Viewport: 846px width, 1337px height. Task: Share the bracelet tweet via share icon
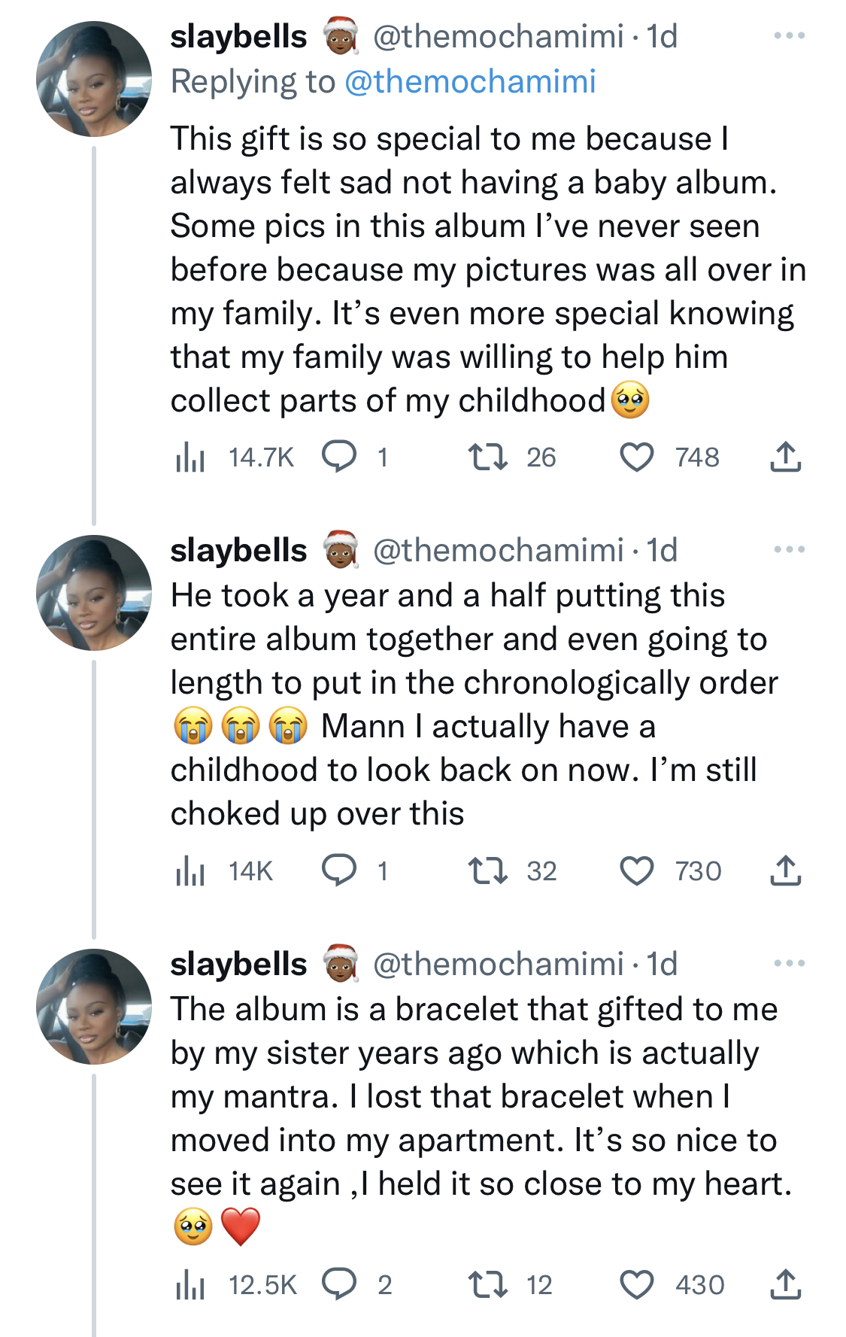point(786,1284)
